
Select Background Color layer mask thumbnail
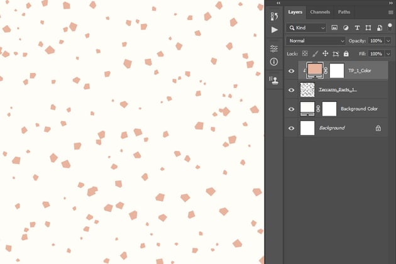329,109
